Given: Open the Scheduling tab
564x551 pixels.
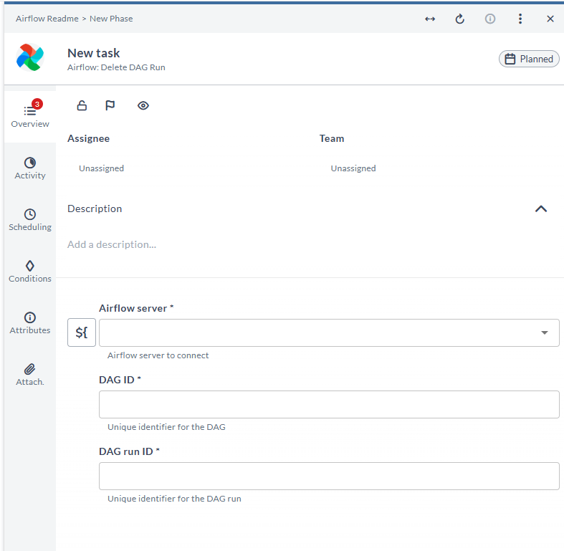Looking at the screenshot, I should click(x=30, y=220).
